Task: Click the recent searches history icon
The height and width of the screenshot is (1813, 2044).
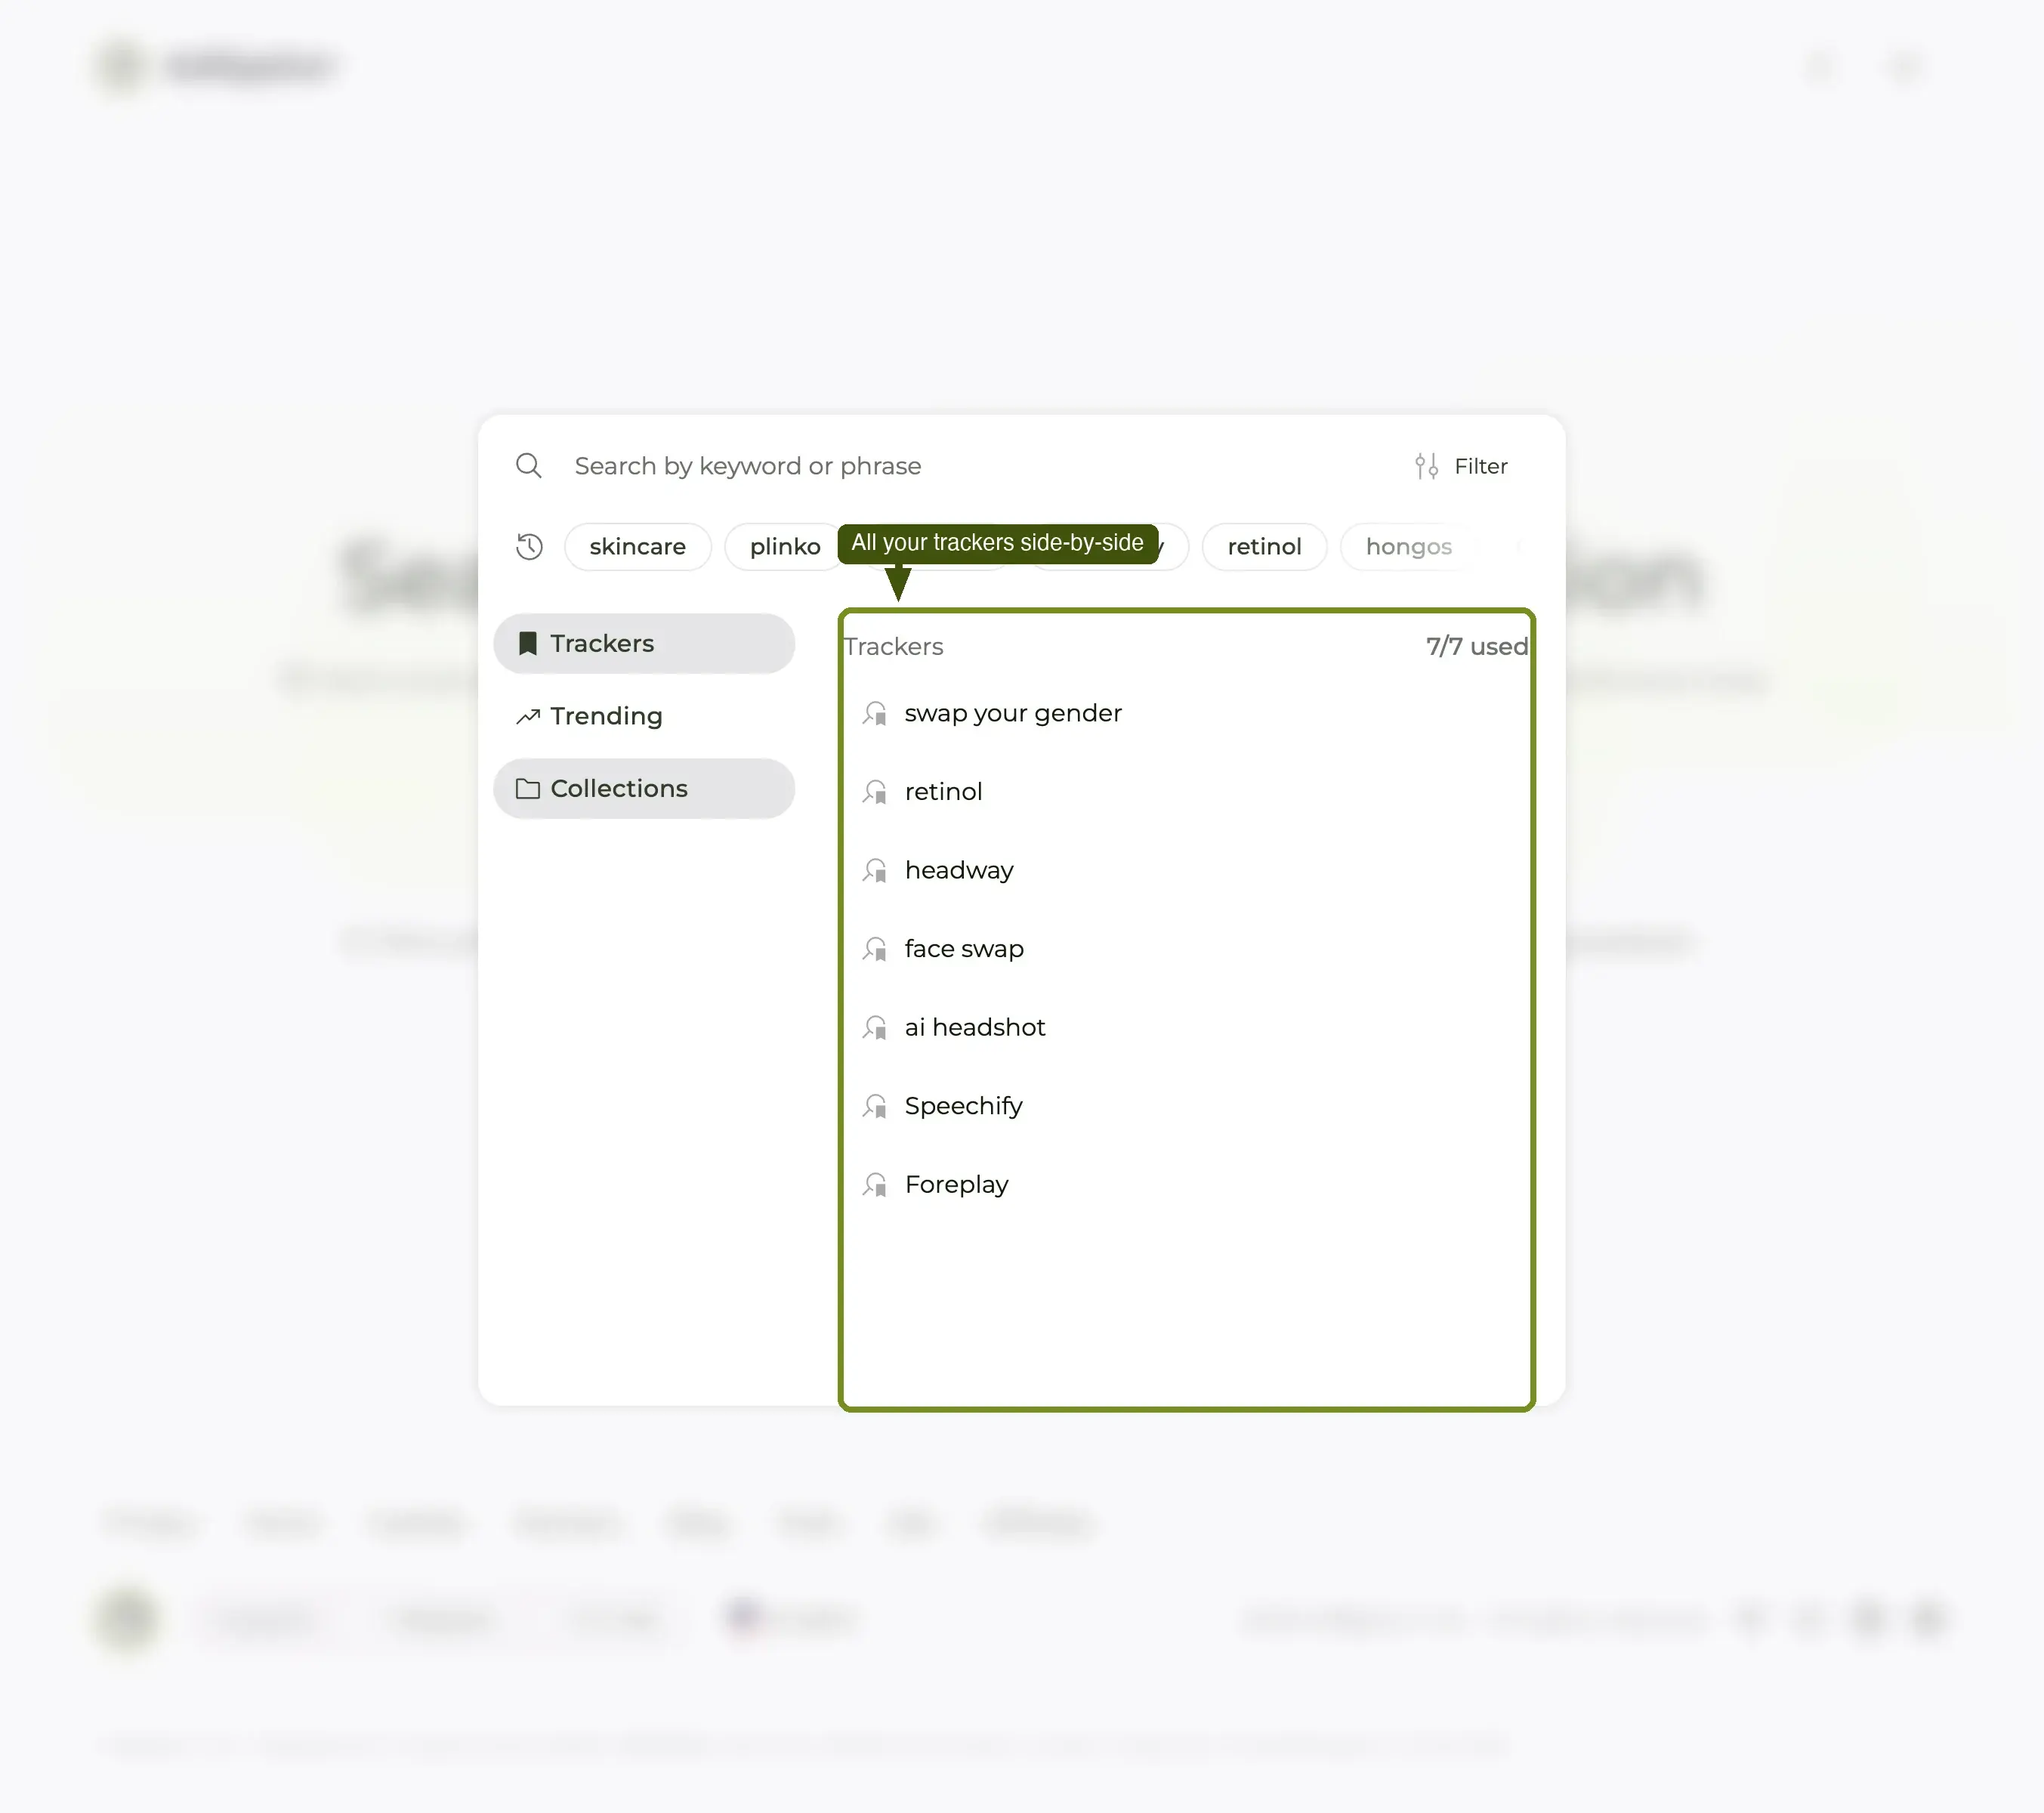Action: pos(529,547)
